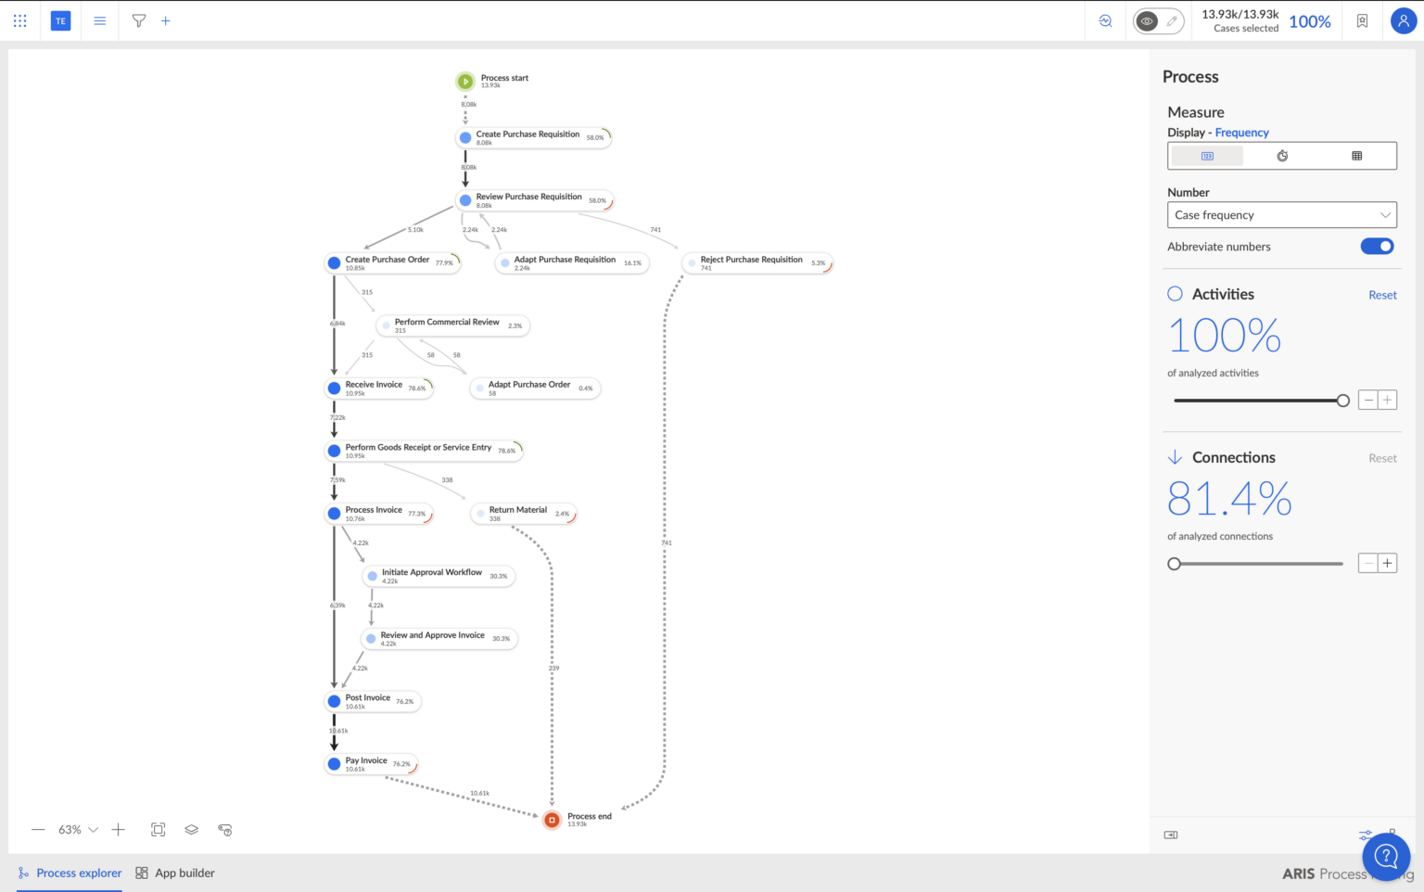Screen dimensions: 1424x892
Task: Click the fit-to-screen icon in the bottom toolbar
Action: [x=158, y=829]
